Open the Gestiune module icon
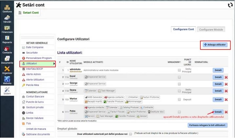The image size is (235, 139). 7,7
